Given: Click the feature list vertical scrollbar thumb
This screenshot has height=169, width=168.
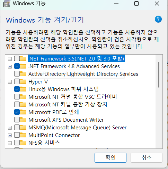Looking at the screenshot, I should tap(159, 75).
